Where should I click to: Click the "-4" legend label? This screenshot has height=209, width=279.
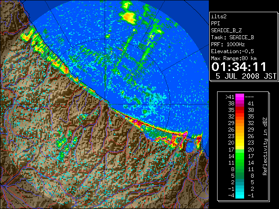tap(231, 196)
